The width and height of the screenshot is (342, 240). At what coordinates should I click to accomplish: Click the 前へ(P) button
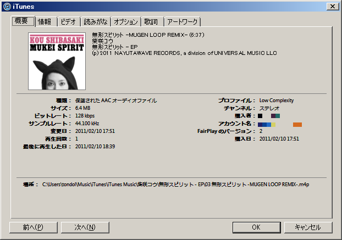tap(34, 227)
